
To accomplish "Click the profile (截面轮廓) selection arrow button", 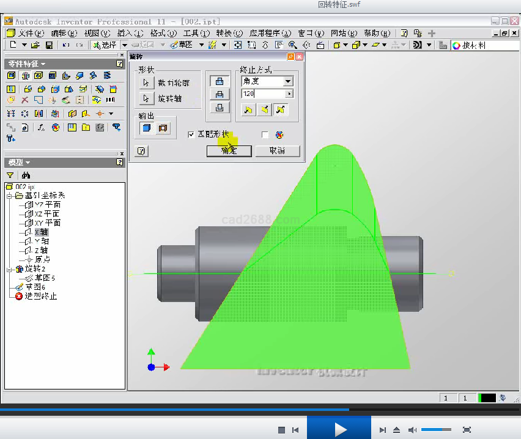I will pyautogui.click(x=146, y=83).
